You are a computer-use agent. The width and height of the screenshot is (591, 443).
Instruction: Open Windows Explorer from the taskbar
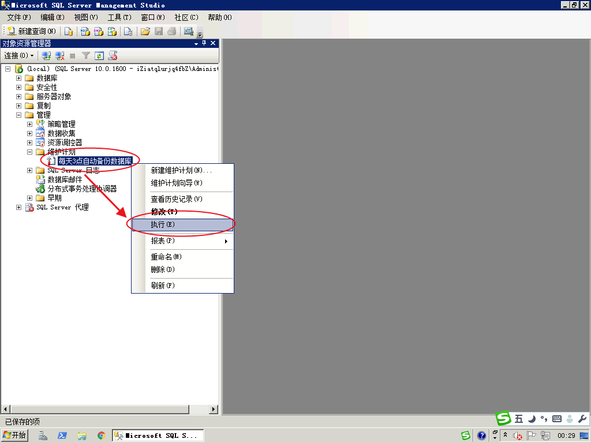tap(82, 436)
